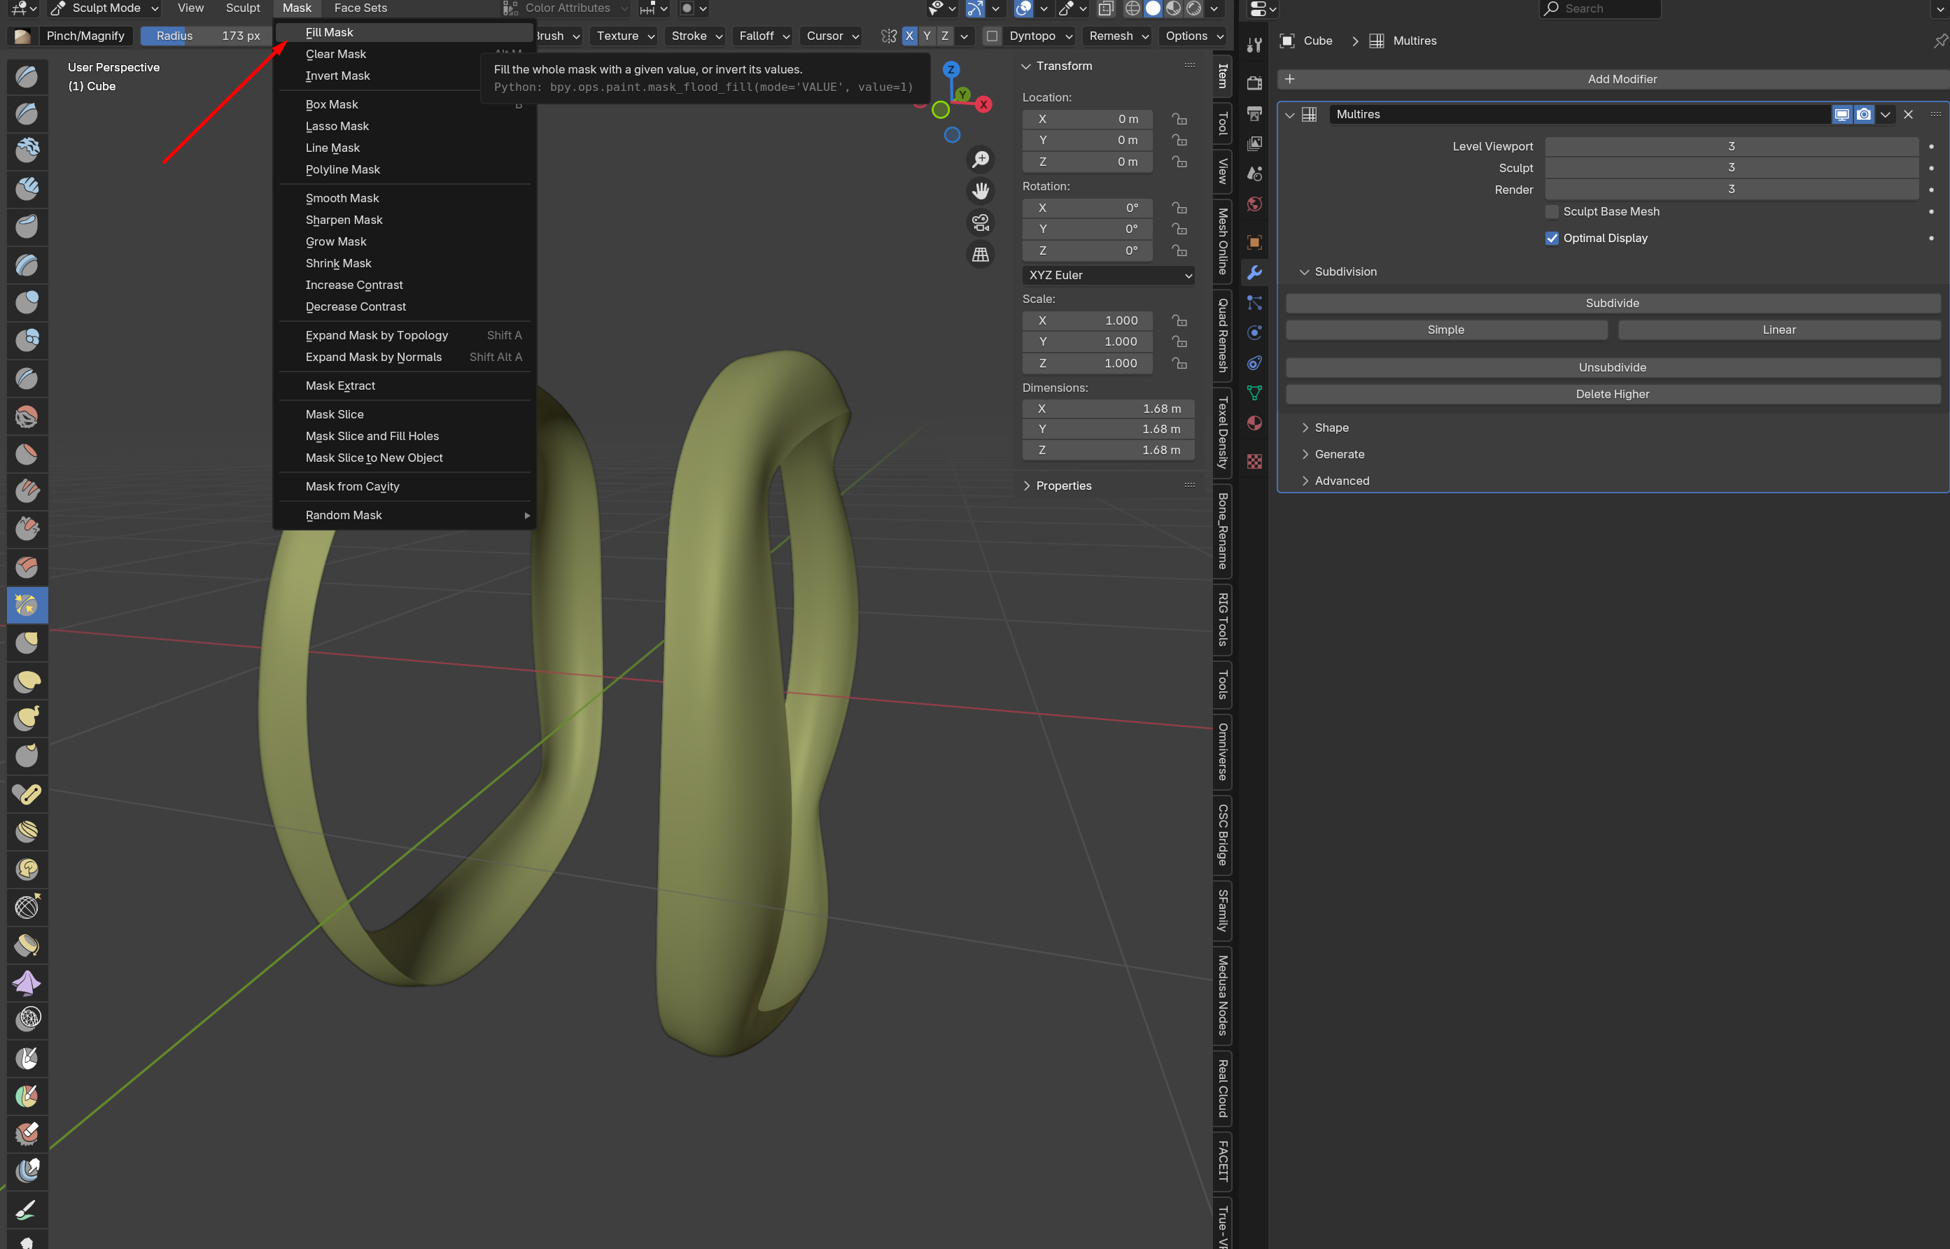Choose Fill Mask menu entry
This screenshot has width=1950, height=1249.
coord(404,32)
